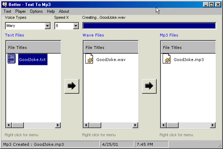Click the GoodJoke.wav file icon

[x=89, y=59]
